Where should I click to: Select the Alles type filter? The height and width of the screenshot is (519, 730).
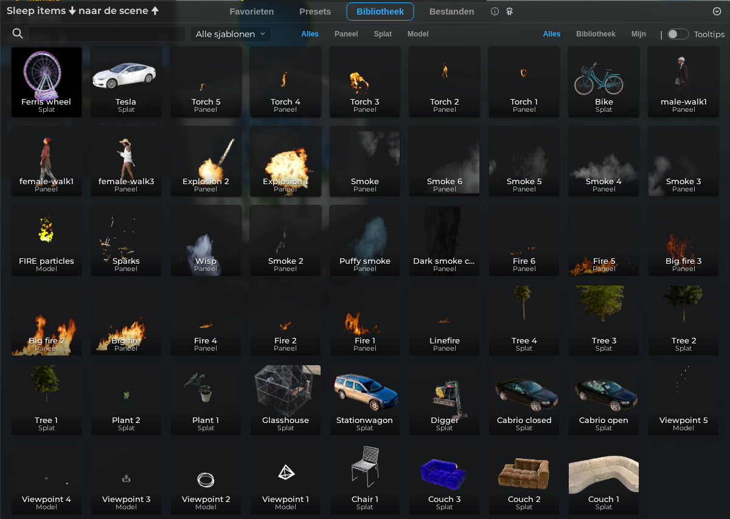pos(310,34)
